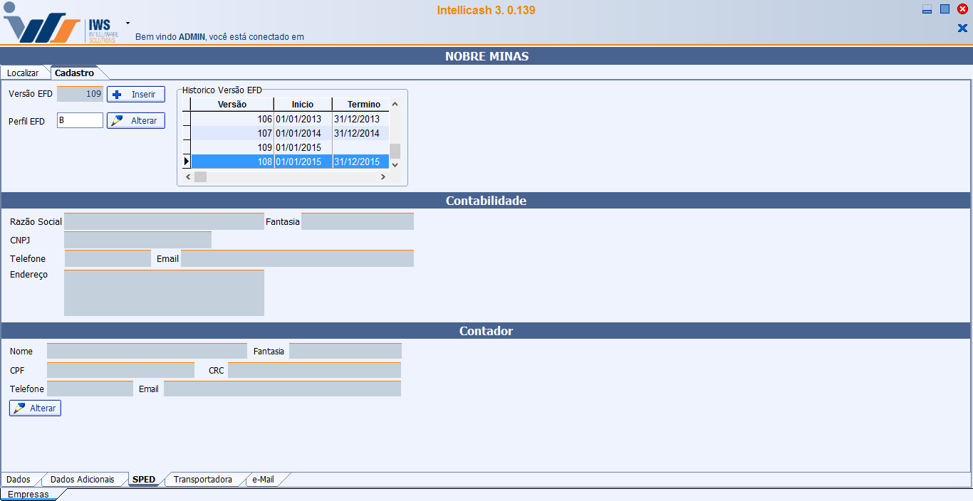Focus the Versão EFD field showing 109

[x=80, y=94]
